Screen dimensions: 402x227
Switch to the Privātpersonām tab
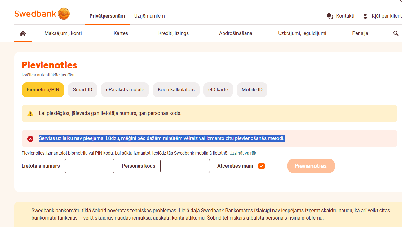[x=107, y=16]
